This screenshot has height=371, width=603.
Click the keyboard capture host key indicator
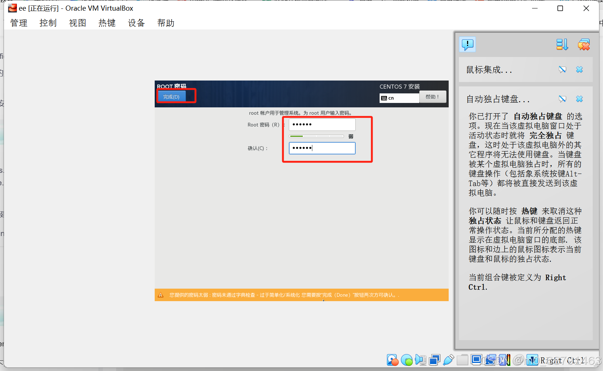pos(532,360)
